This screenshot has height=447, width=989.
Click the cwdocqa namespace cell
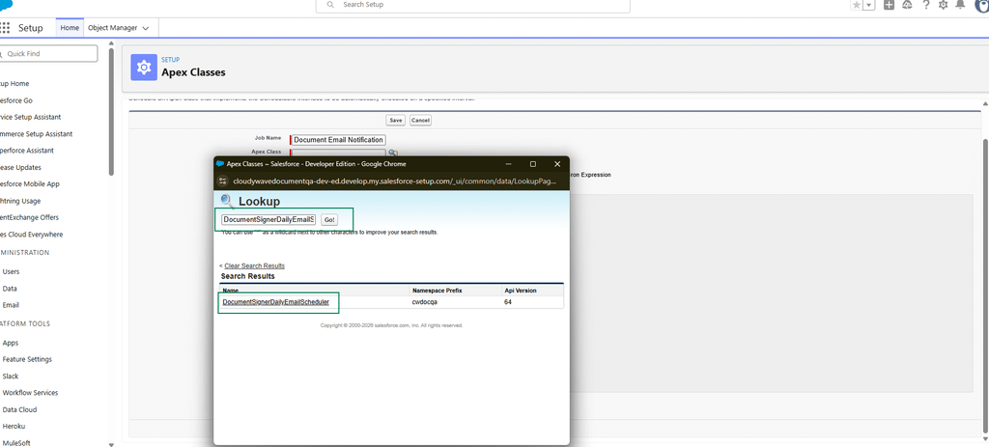pos(425,302)
